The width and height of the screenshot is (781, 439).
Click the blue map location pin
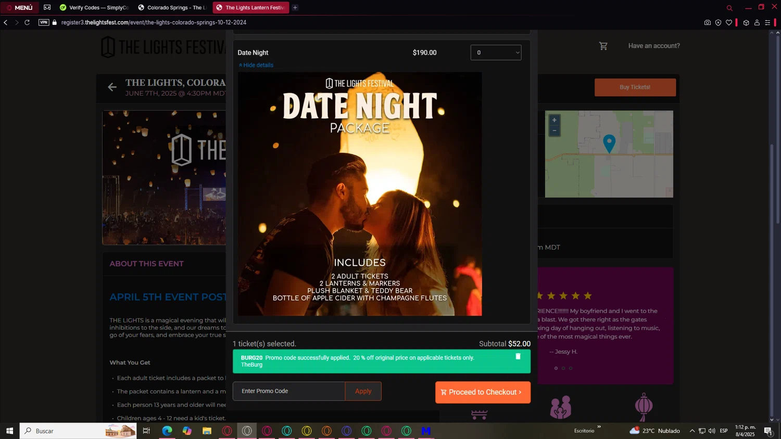(609, 144)
